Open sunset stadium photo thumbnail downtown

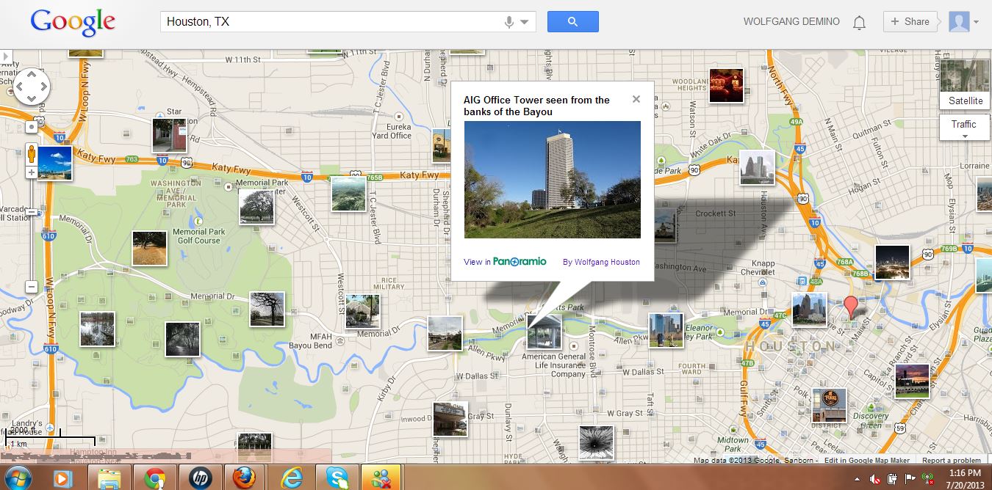[912, 381]
